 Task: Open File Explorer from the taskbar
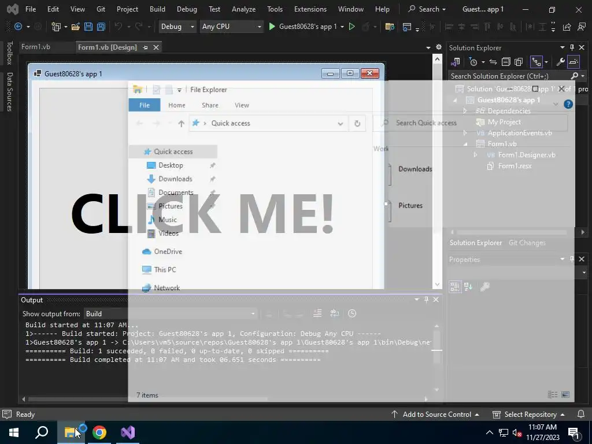click(x=71, y=432)
